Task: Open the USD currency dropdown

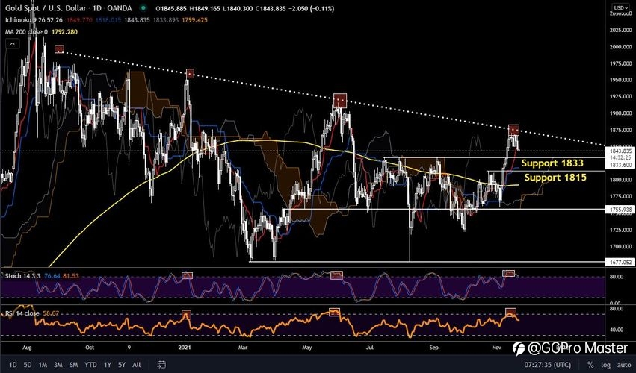Action: (x=620, y=7)
